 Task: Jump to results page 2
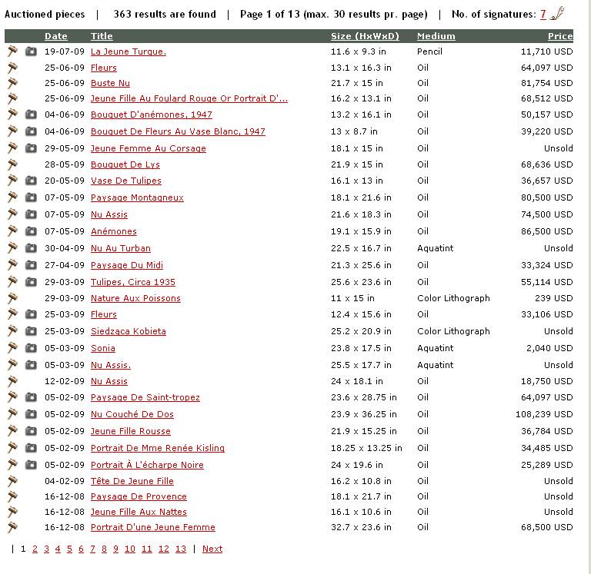tap(35, 549)
